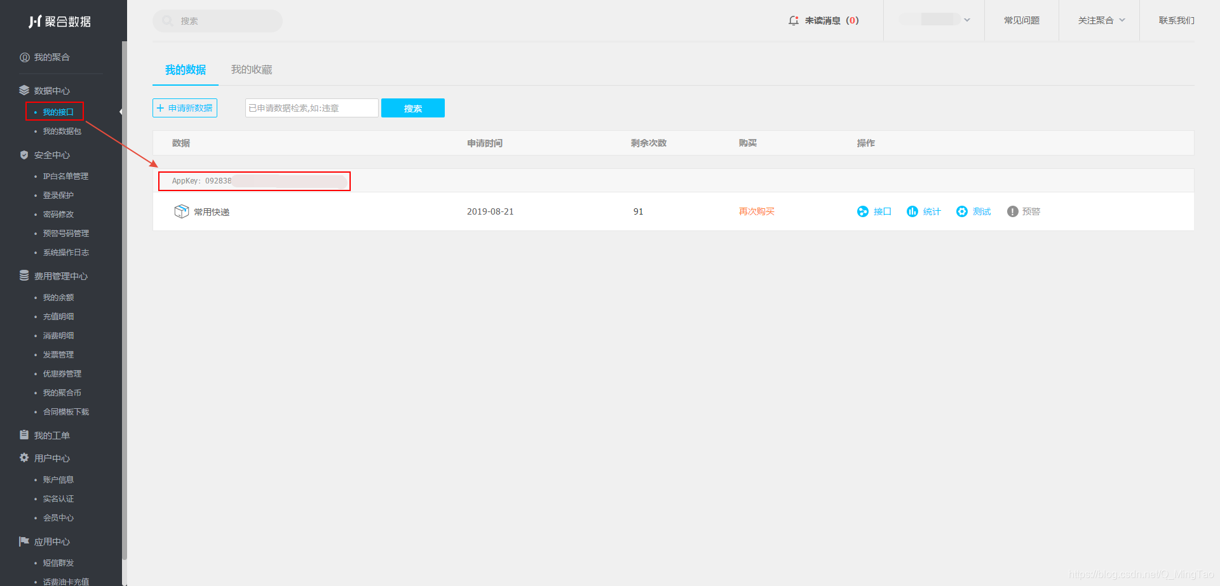Open 预警号码管理 in the sidebar
1220x586 pixels.
coord(66,233)
